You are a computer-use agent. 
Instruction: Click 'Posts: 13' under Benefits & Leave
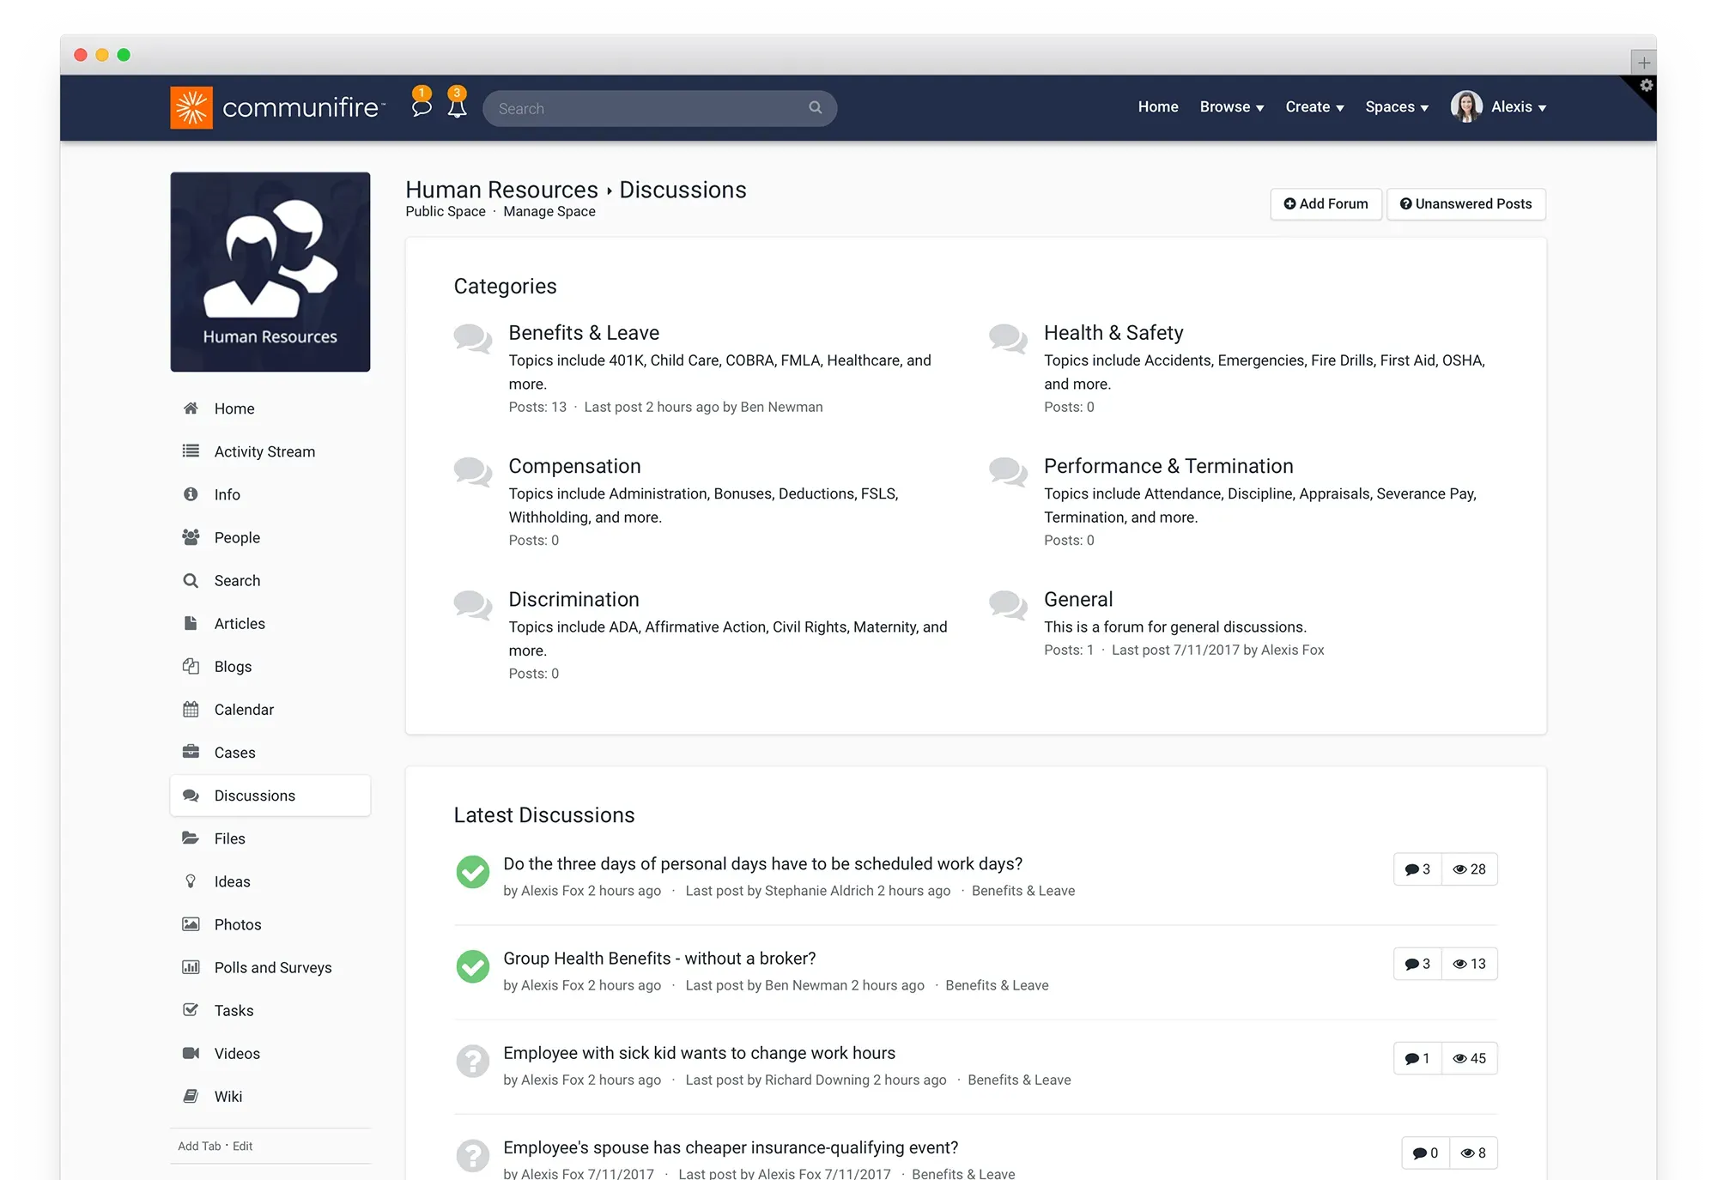coord(537,408)
